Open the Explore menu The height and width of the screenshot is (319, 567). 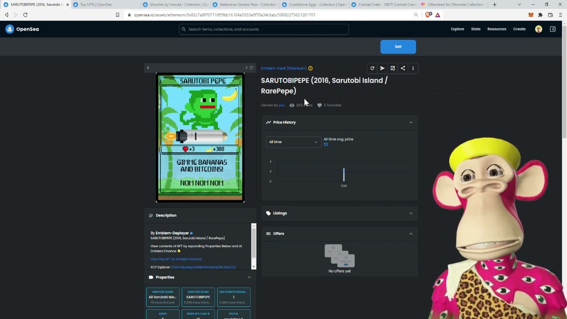point(458,29)
